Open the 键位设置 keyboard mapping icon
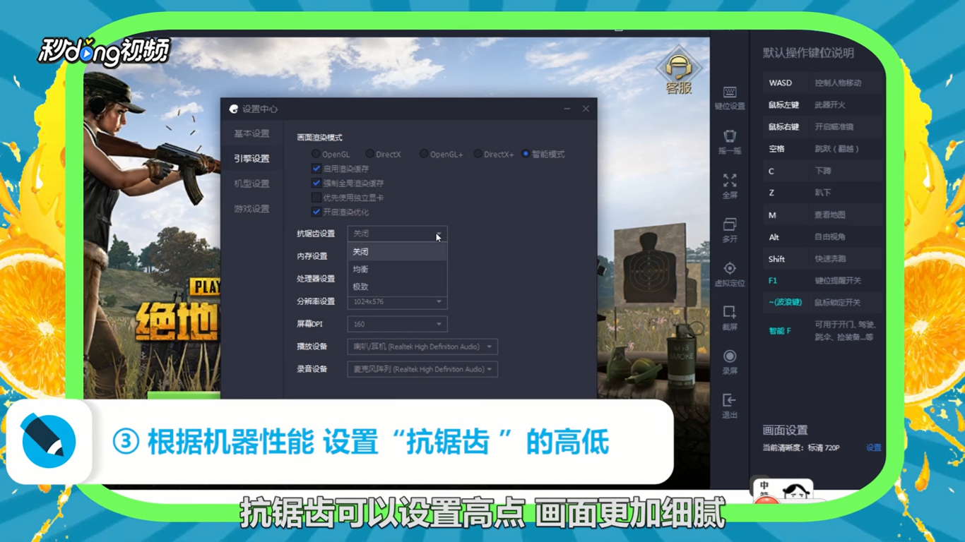This screenshot has height=542, width=965. click(x=730, y=98)
